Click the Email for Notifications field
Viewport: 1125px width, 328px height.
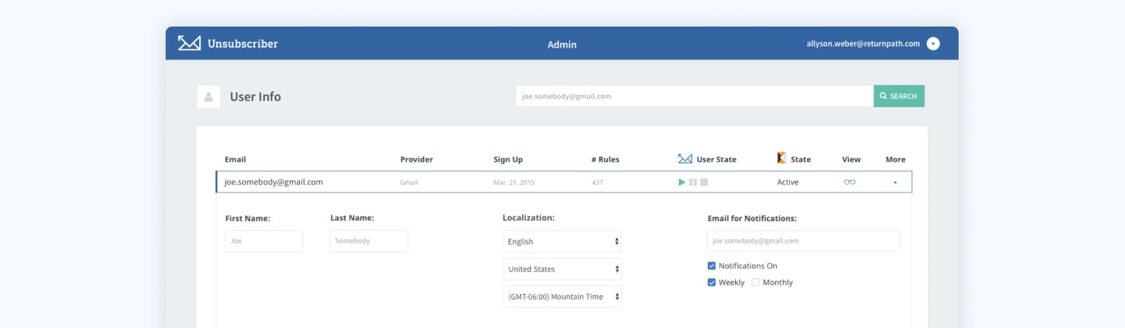[804, 241]
